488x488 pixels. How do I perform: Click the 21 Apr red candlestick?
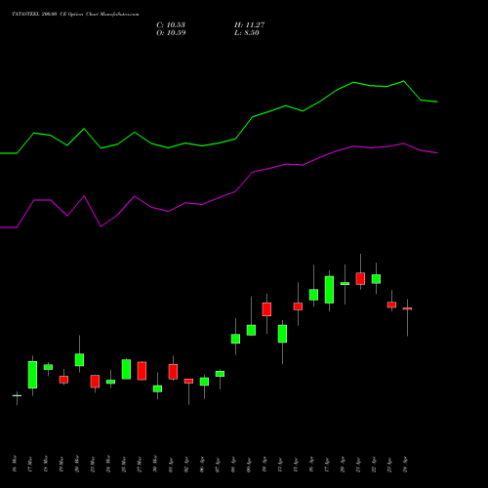point(360,279)
